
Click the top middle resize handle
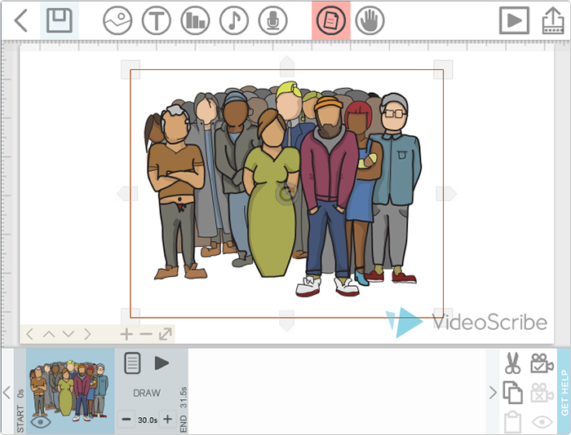(287, 66)
